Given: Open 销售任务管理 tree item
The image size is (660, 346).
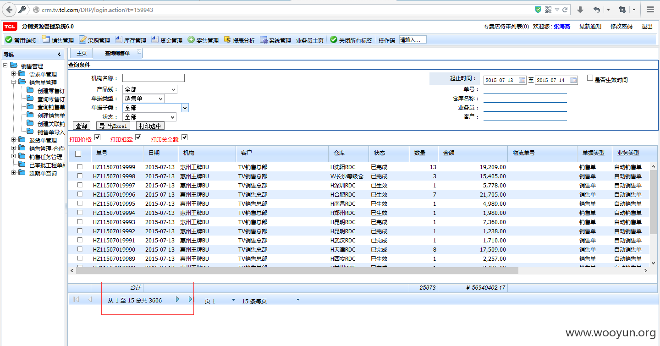Looking at the screenshot, I should [x=46, y=157].
